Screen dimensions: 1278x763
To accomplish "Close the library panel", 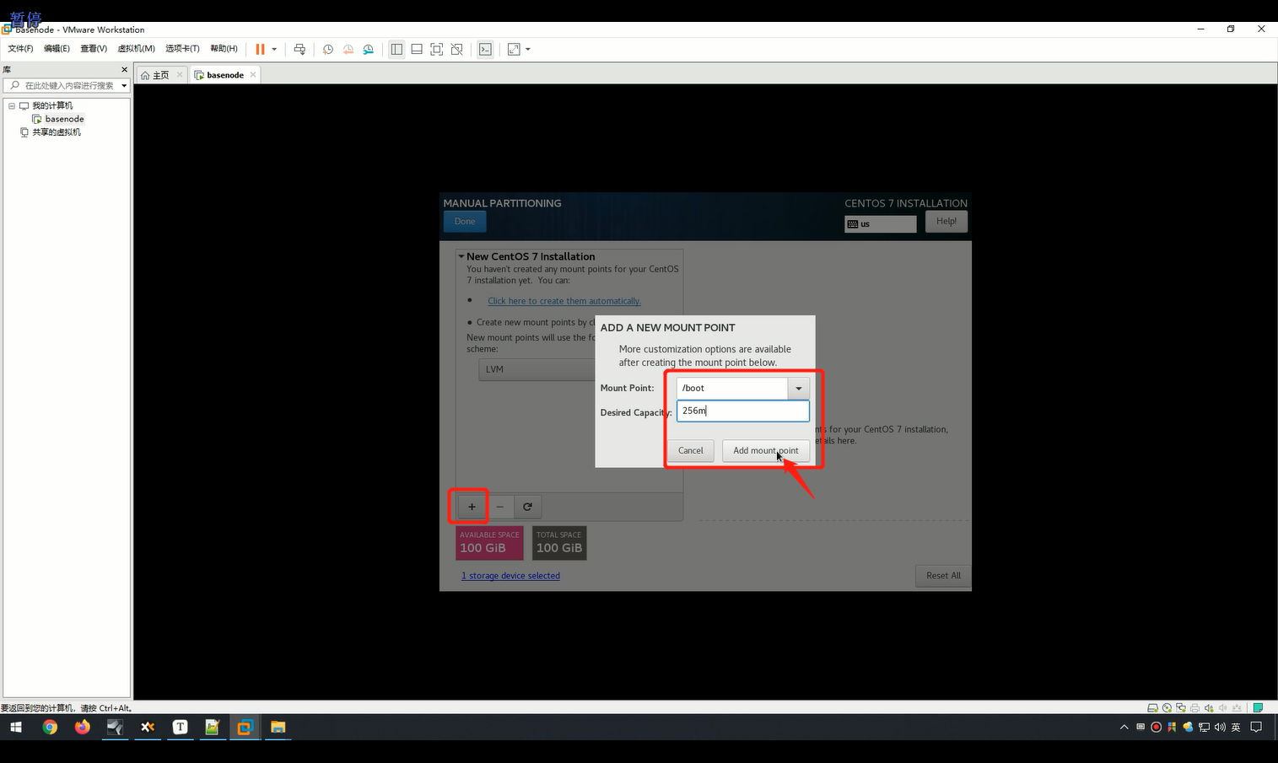I will point(125,70).
